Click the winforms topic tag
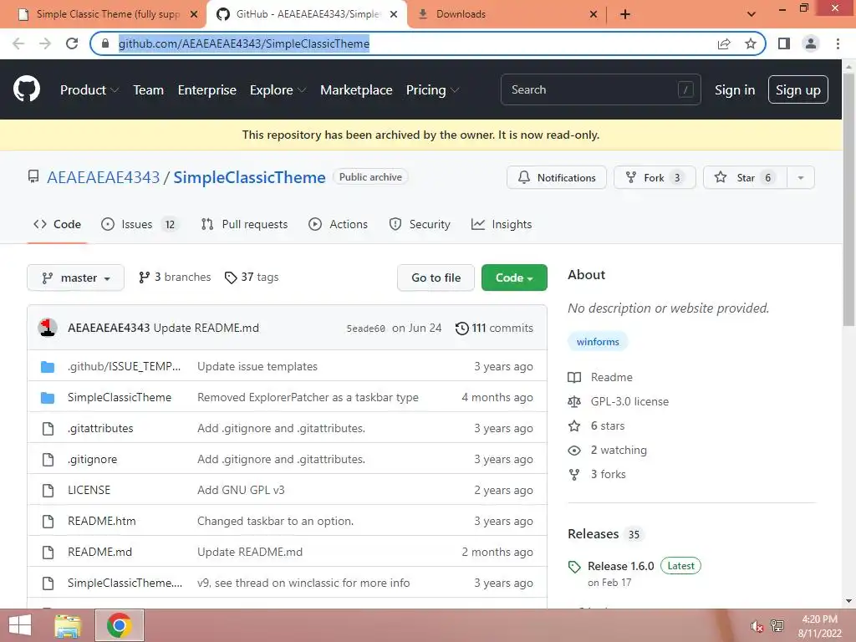 point(598,342)
